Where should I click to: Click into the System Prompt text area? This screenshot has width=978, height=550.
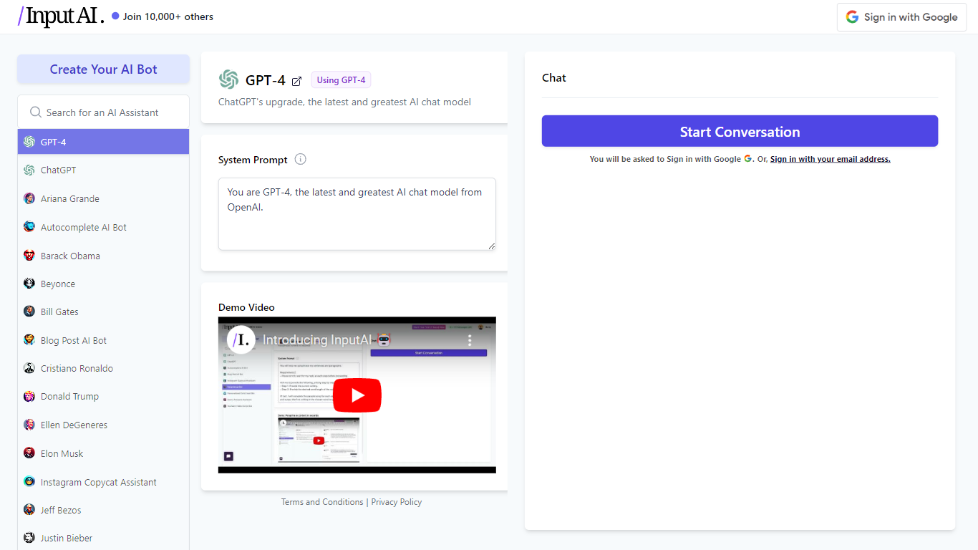(x=357, y=214)
